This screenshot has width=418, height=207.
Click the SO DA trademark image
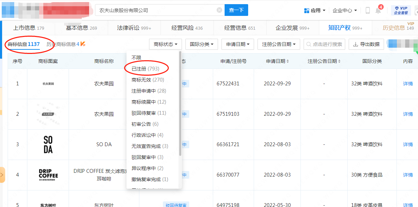pos(48,144)
